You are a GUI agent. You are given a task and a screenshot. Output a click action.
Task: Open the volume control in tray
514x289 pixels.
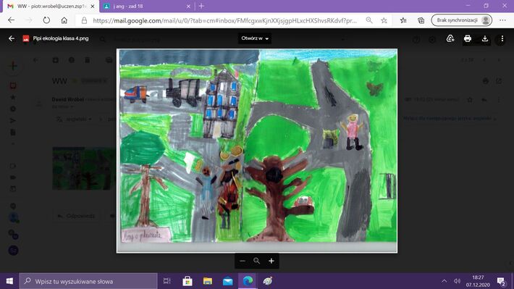coord(457,281)
